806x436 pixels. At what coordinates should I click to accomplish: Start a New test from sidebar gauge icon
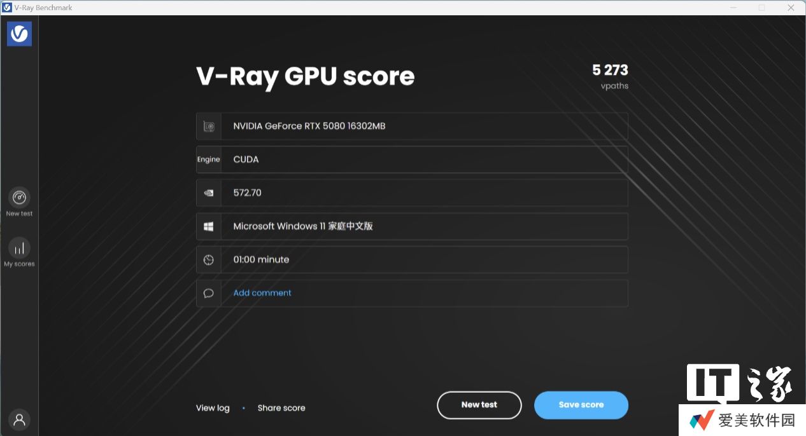click(x=19, y=196)
